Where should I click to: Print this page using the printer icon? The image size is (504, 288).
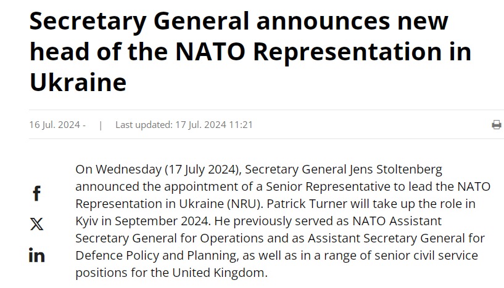[496, 125]
